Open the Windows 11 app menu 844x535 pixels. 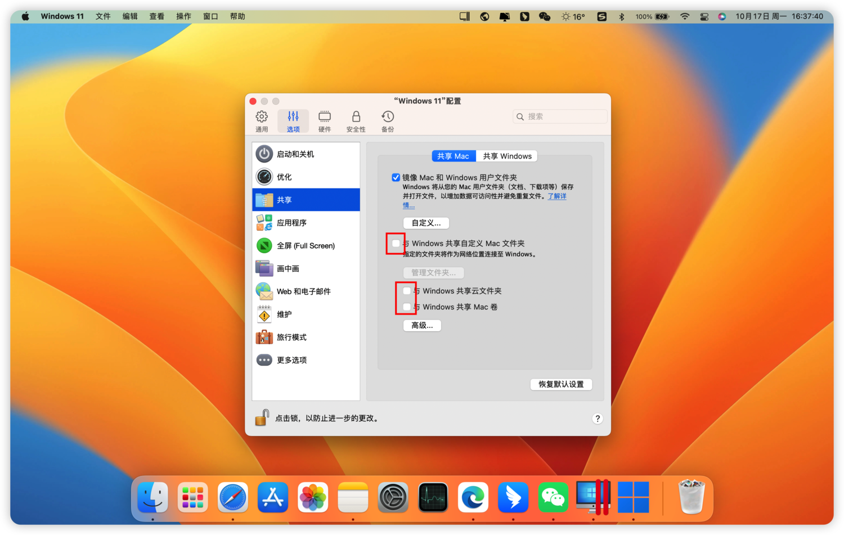62,16
